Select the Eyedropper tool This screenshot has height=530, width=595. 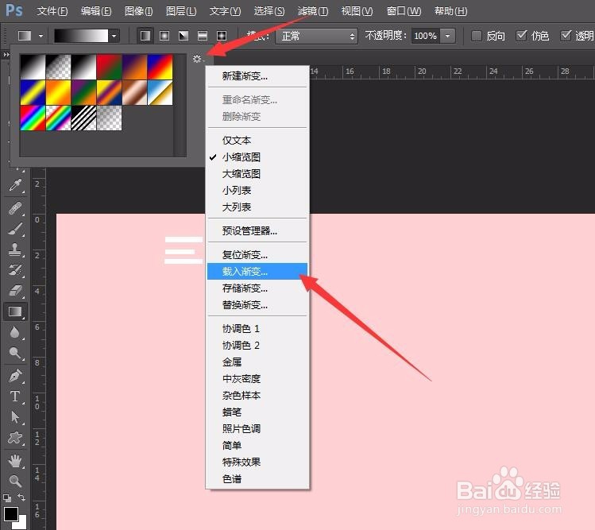15,185
